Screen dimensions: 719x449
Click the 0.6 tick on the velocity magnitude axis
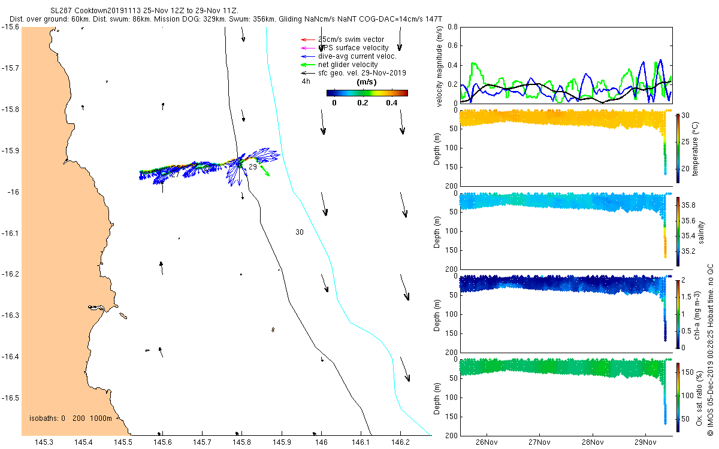[452, 46]
